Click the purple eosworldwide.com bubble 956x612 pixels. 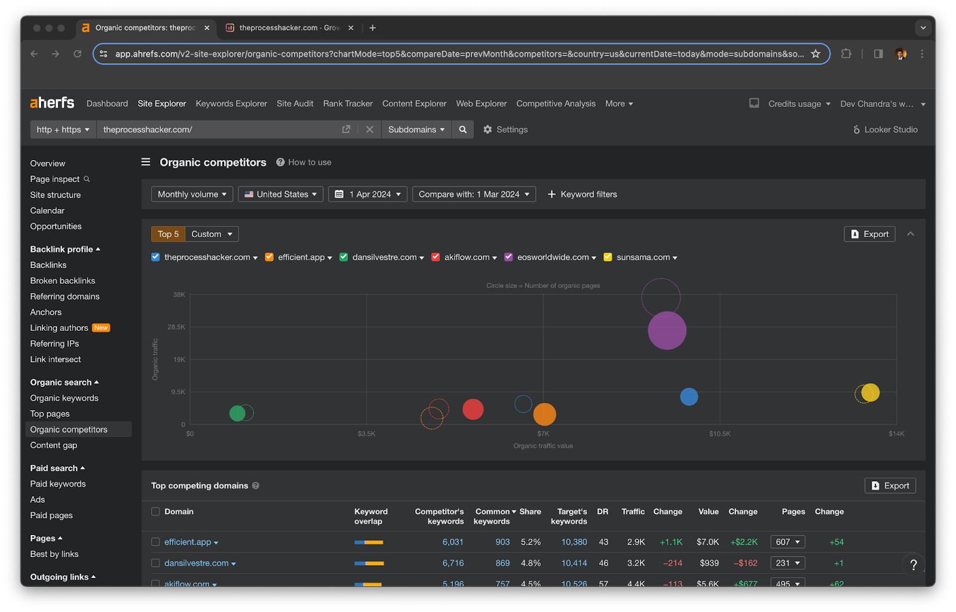click(667, 330)
